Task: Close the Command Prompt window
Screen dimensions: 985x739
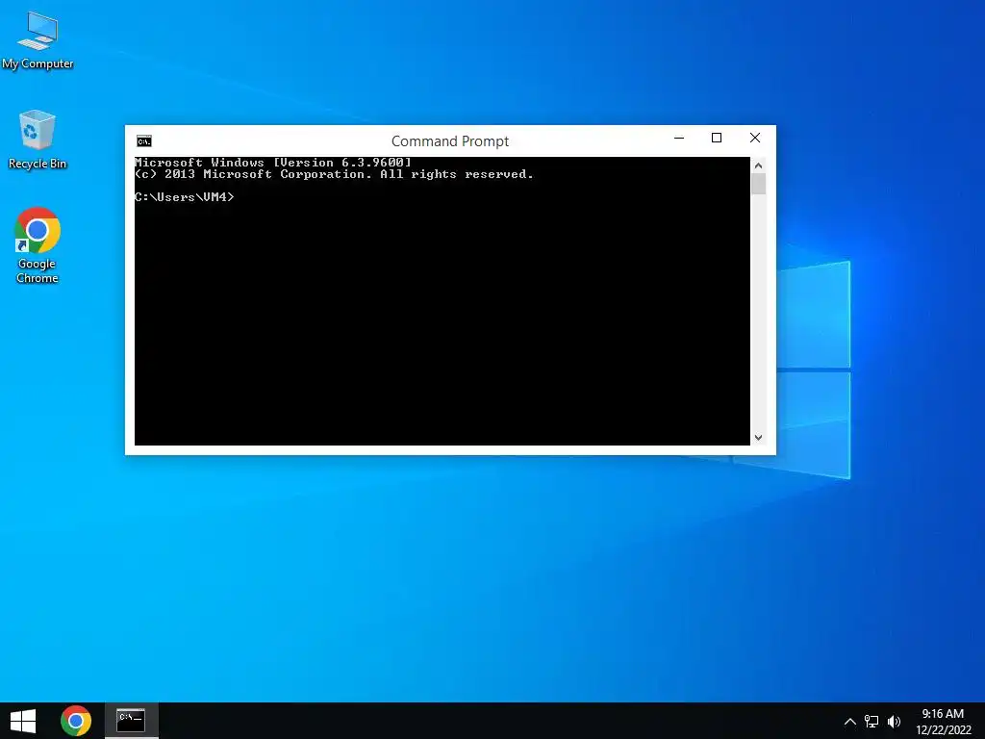Action: click(755, 139)
